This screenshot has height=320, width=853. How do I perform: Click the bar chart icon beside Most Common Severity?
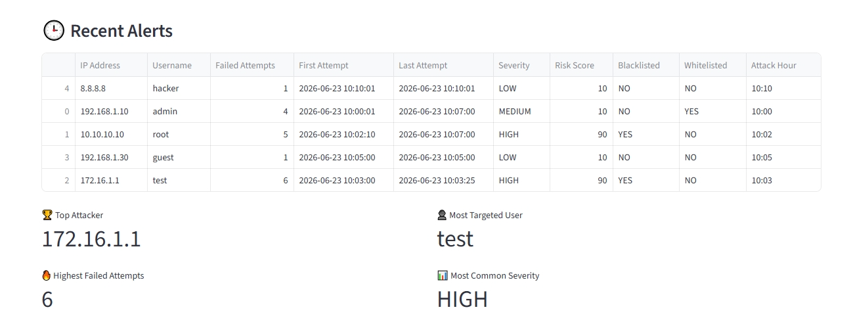click(x=443, y=275)
